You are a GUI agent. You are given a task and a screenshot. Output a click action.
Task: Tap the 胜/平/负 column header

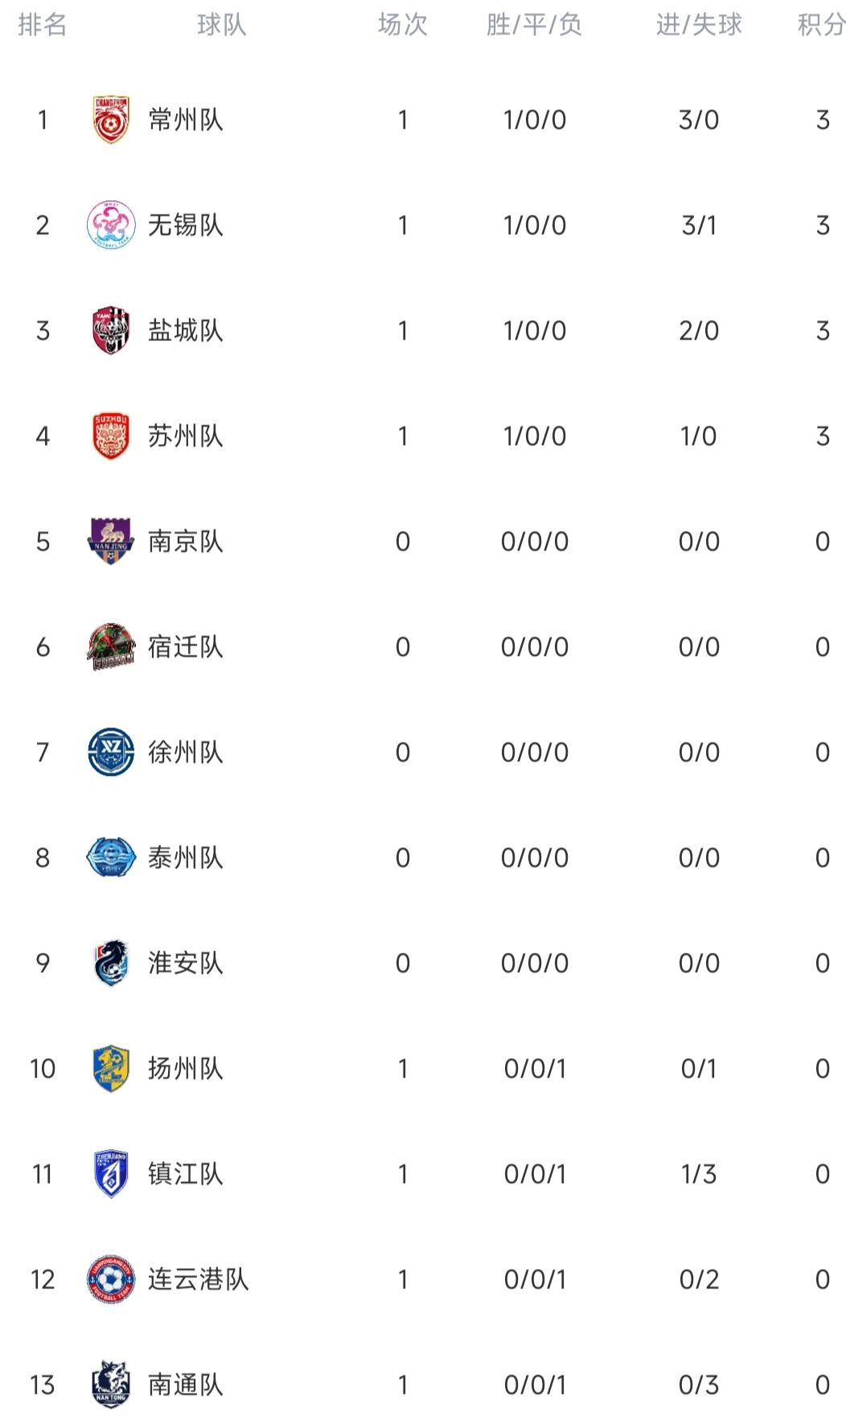[x=534, y=25]
